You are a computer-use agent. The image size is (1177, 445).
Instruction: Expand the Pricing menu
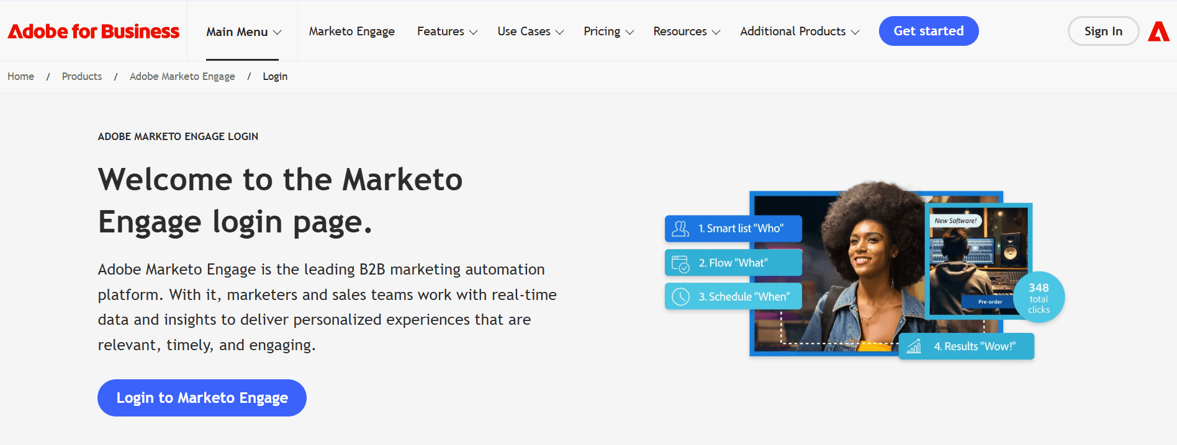608,31
